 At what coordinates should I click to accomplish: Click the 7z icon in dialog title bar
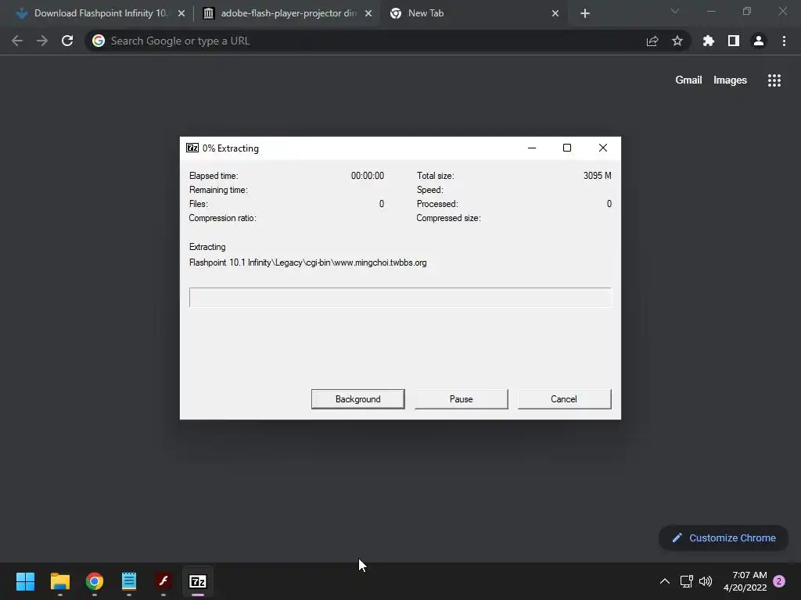[x=192, y=148]
